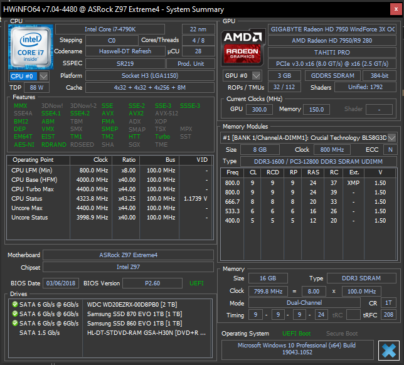Click the RDRAND feature label

coord(54,145)
